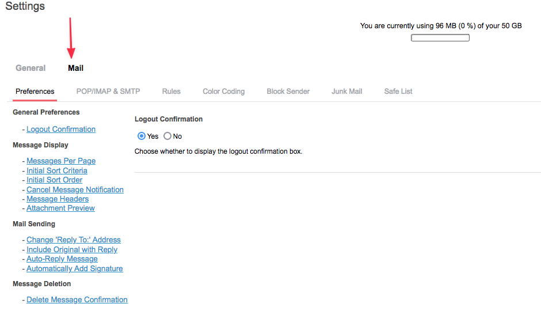Open the Attachment Preview setting
Screen dimensions: 541x319
coord(61,208)
